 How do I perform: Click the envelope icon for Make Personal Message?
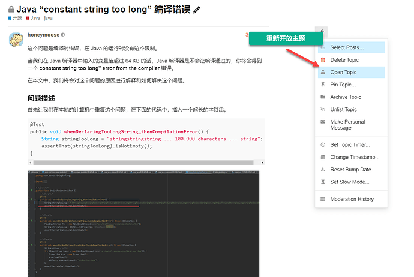tap(323, 122)
